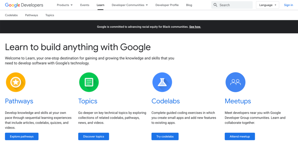This screenshot has height=147, width=298.
Task: Click the Attend meetup button
Action: [x=240, y=137]
